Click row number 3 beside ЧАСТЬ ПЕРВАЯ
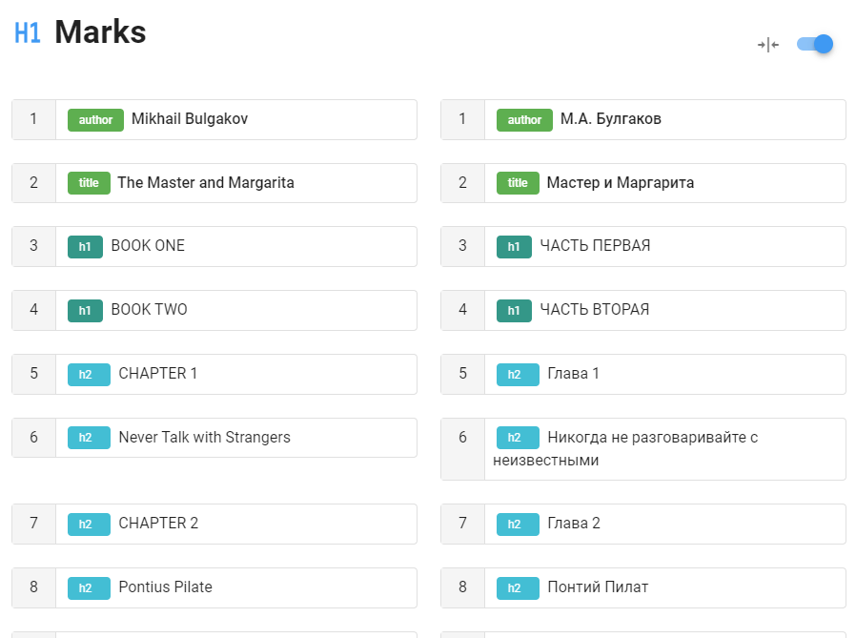This screenshot has height=638, width=856. [462, 246]
